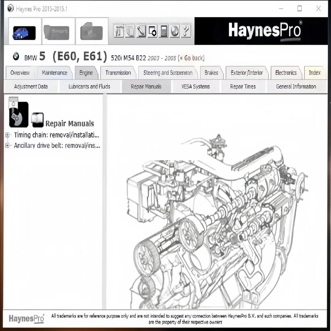Click the 520i M54 B22 model text
This screenshot has height=331, width=331.
pyautogui.click(x=128, y=58)
